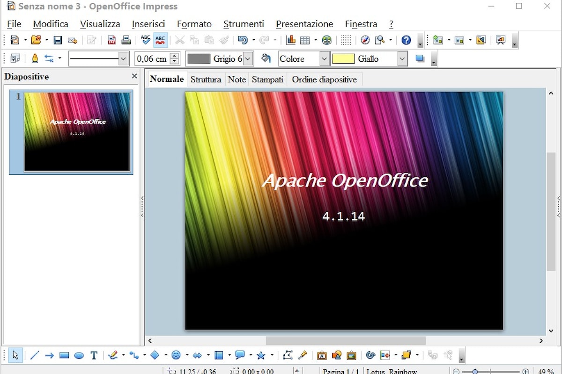
Task: Open the Giallo fill color dropdown
Action: click(402, 58)
